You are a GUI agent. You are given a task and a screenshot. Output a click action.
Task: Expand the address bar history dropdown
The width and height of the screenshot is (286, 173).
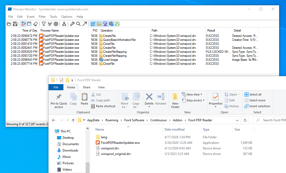pos(237,120)
